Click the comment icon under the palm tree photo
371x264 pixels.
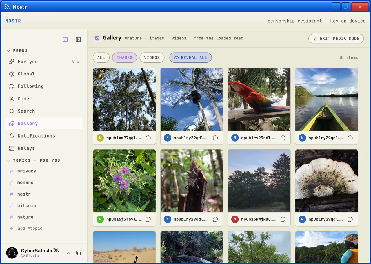(215, 138)
